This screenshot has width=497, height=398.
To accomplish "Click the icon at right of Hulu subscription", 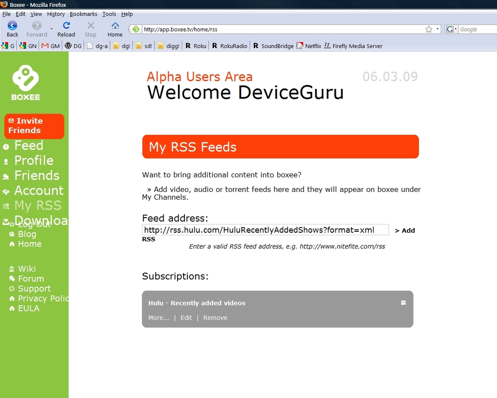I will [403, 303].
